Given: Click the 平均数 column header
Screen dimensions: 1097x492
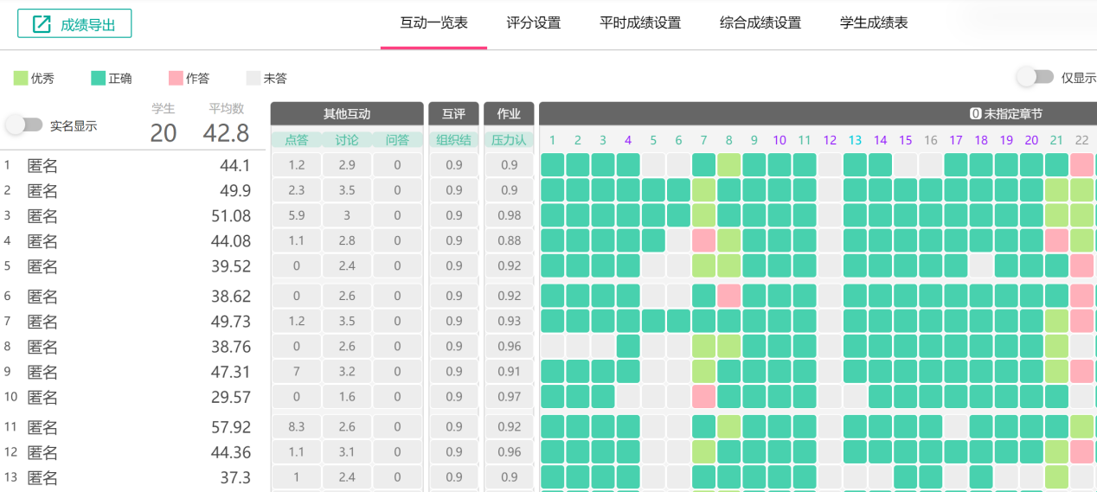Looking at the screenshot, I should click(x=226, y=109).
